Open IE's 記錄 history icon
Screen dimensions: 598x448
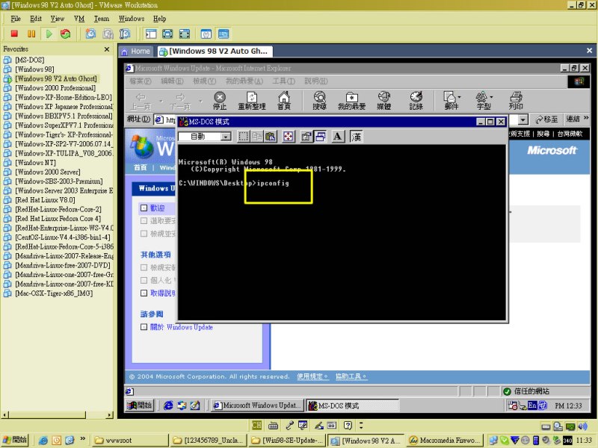(416, 100)
